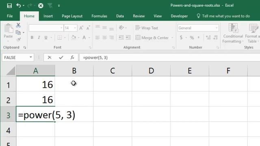The image size is (260, 146).
Task: Open the Data tab
Action: [x=120, y=16]
